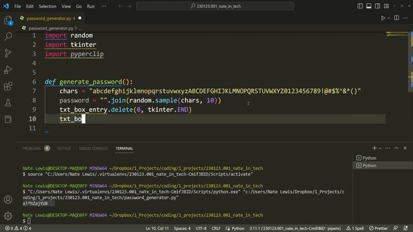This screenshot has width=413, height=232.
Task: Open the Source Control view
Action: pos(8,53)
